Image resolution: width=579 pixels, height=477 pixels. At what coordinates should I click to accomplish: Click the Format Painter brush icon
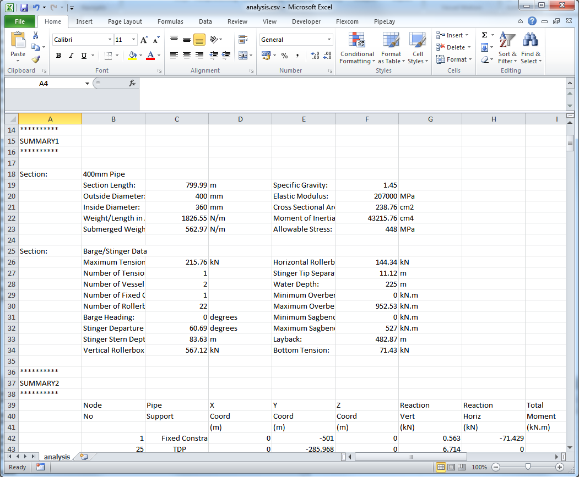click(35, 59)
